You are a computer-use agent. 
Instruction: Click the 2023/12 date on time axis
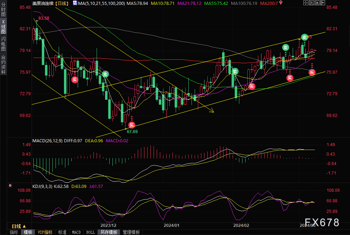click(108, 226)
